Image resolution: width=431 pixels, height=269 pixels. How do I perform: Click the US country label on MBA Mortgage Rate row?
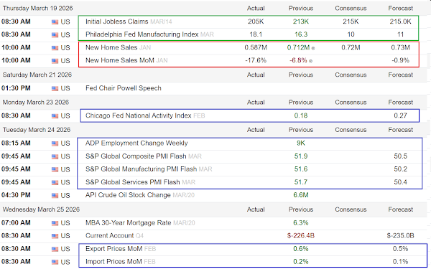[65, 223]
